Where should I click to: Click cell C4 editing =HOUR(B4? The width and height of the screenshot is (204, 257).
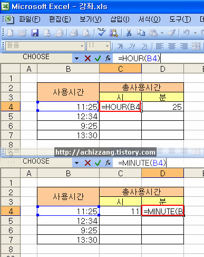[x=120, y=107]
